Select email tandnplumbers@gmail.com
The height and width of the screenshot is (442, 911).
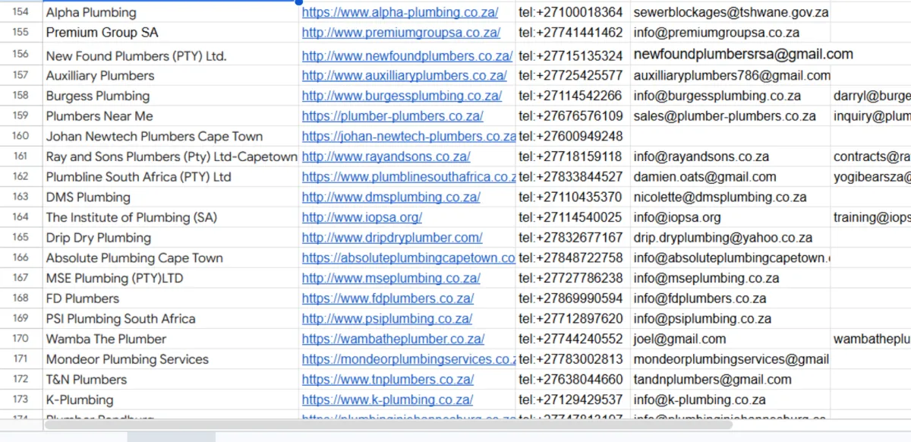point(730,380)
